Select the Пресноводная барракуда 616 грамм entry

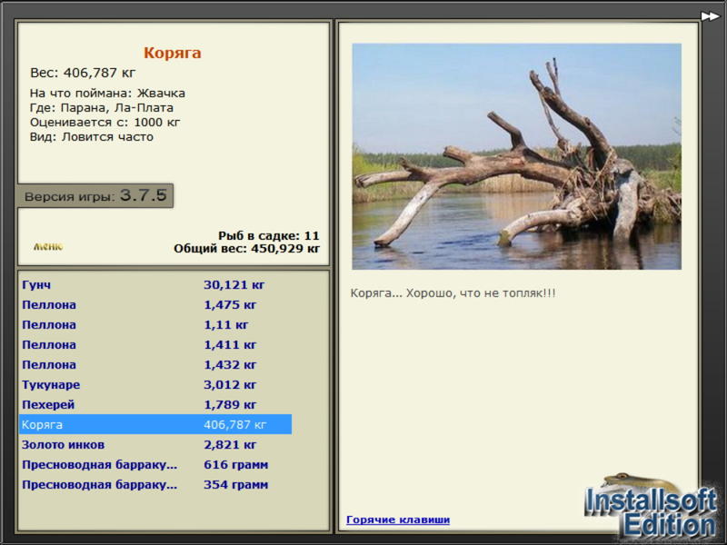coord(155,464)
